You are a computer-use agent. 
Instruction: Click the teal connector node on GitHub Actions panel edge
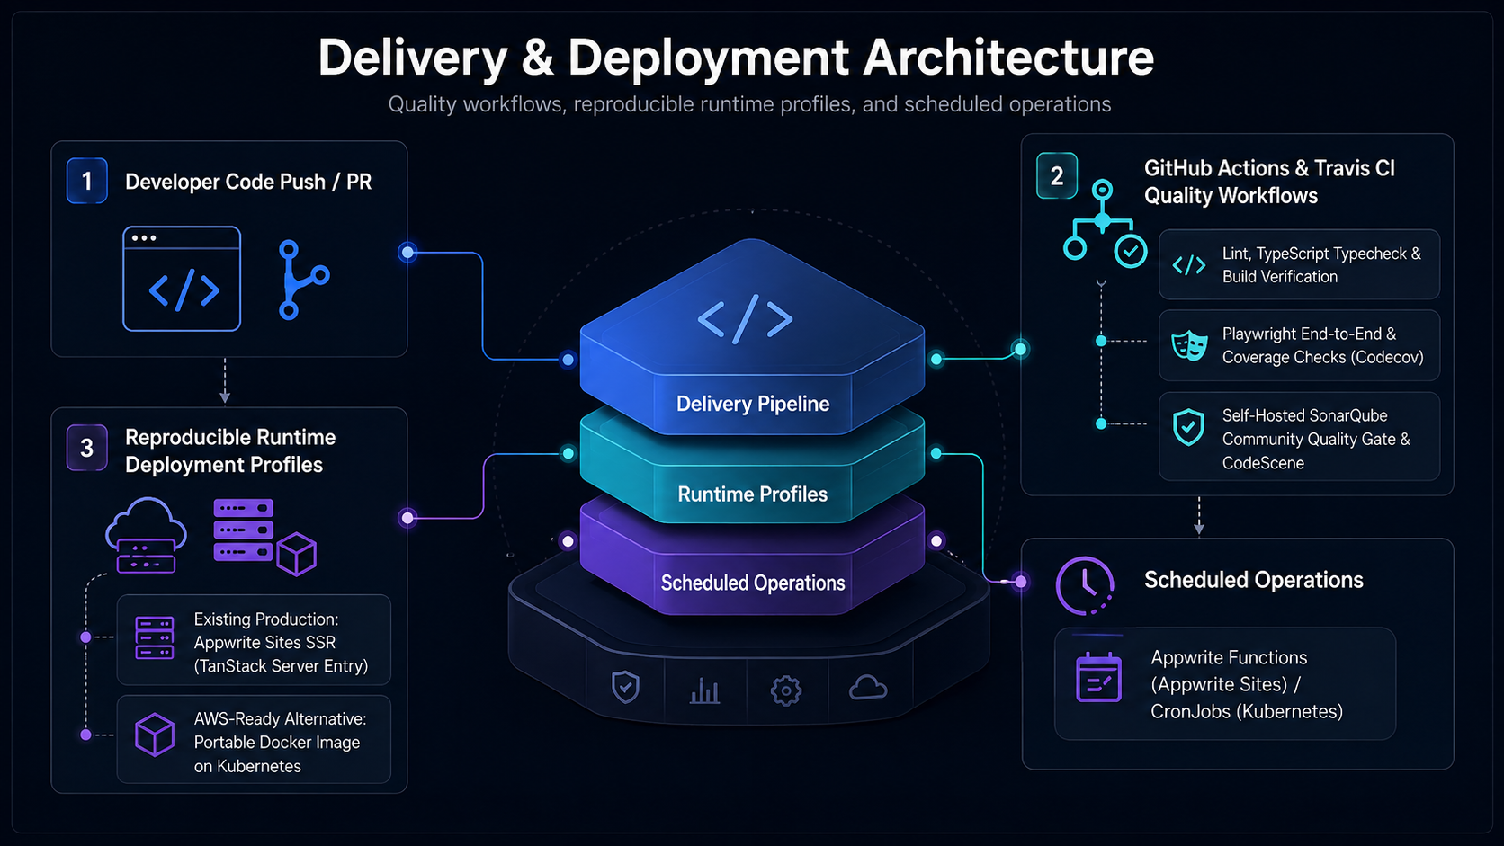(x=1019, y=349)
